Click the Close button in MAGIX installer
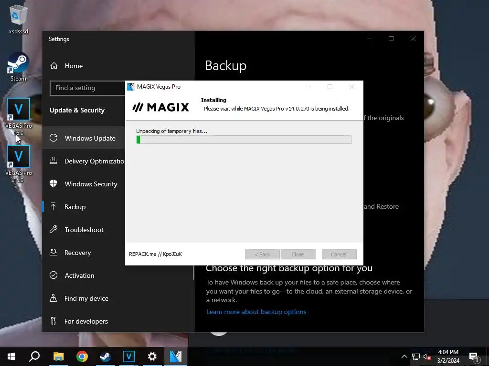Viewport: 489px width, 366px height. 298,254
